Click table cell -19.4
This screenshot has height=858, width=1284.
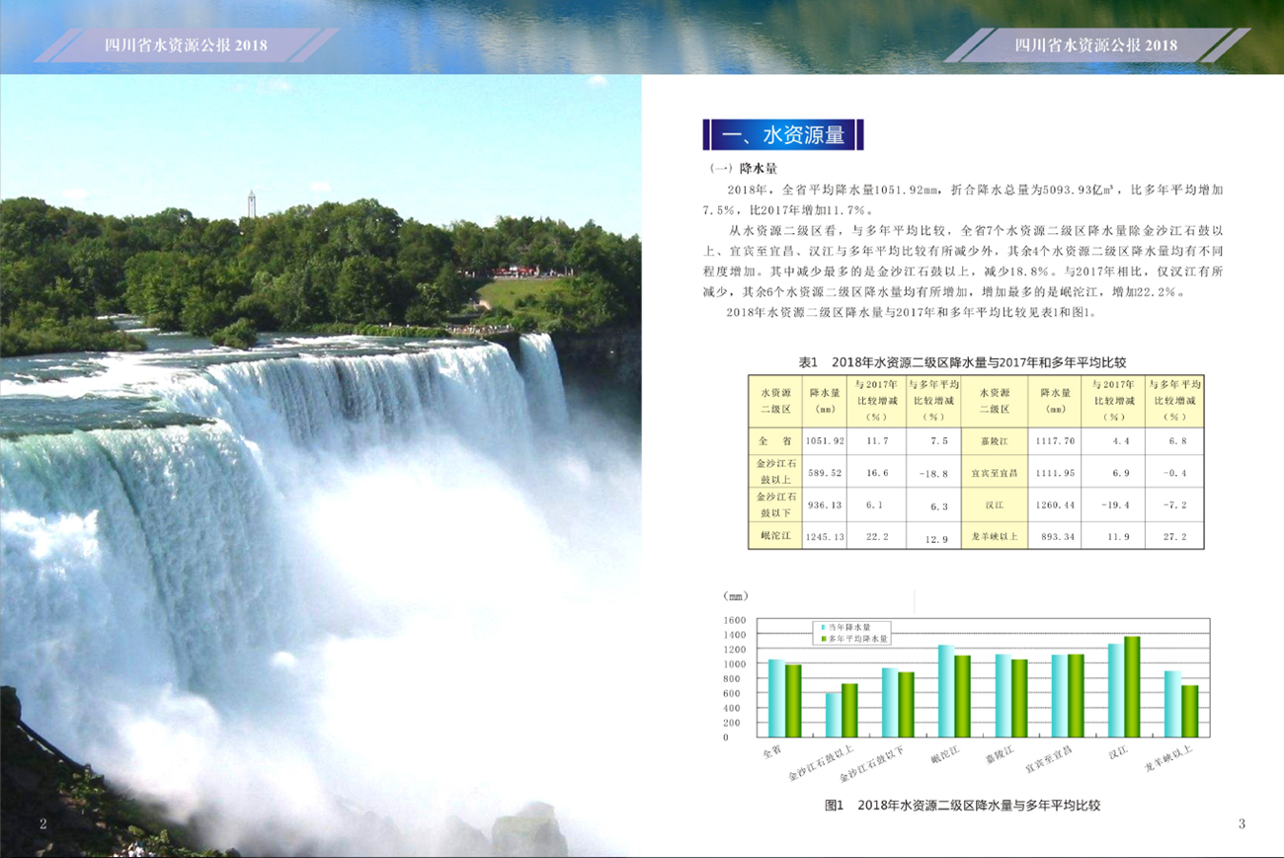1115,505
